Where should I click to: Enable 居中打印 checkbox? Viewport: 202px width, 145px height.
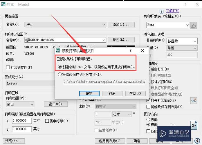coord(47,121)
